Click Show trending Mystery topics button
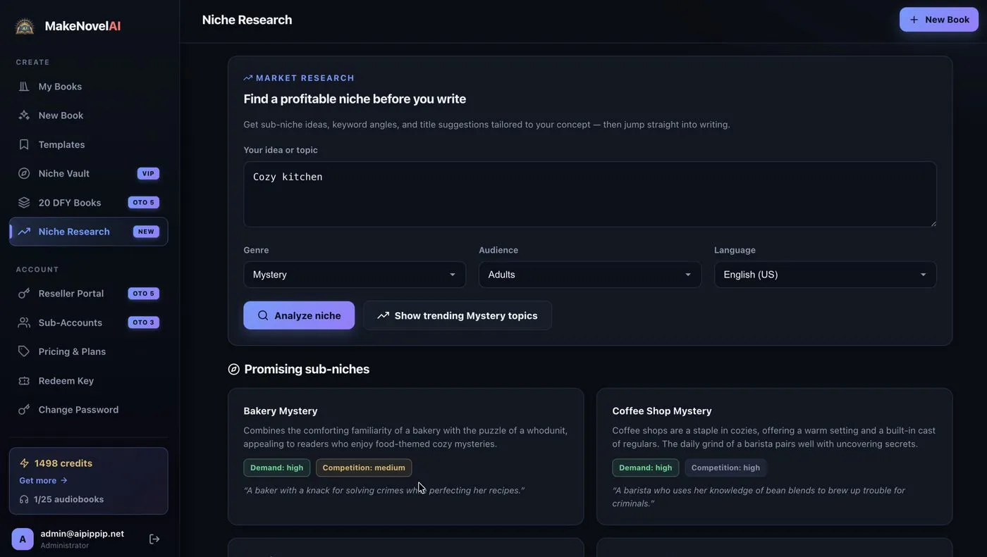 click(458, 315)
